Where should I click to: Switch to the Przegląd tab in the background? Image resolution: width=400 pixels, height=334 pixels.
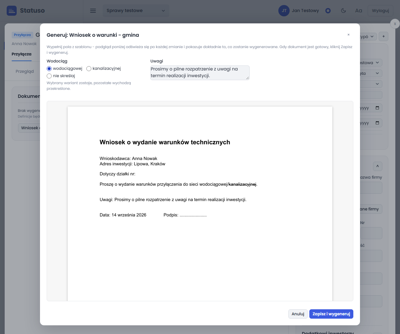tap(25, 71)
